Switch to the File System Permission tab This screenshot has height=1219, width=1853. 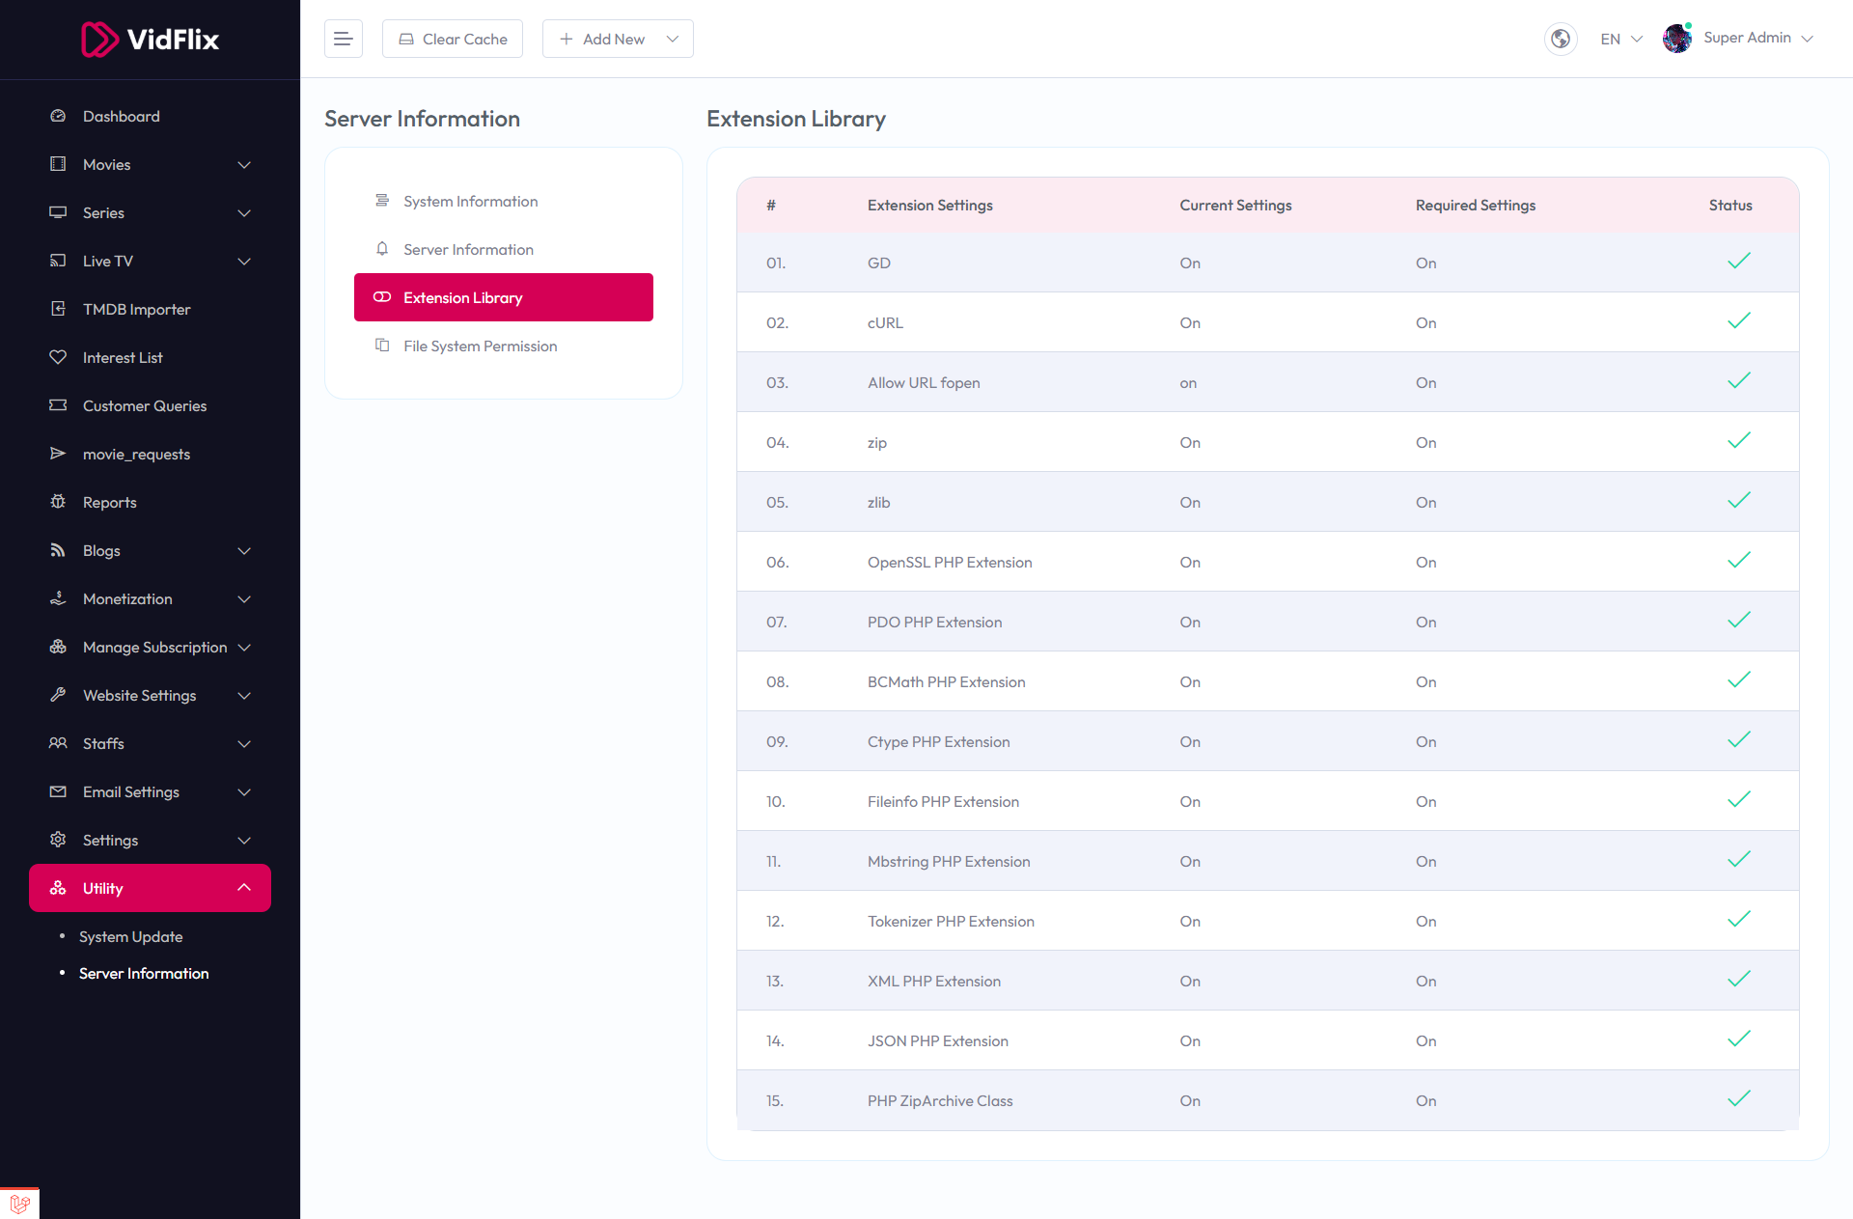coord(480,346)
